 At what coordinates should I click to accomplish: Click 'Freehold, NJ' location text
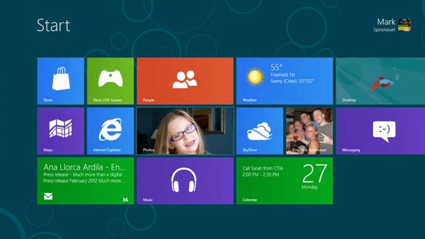pos(282,75)
